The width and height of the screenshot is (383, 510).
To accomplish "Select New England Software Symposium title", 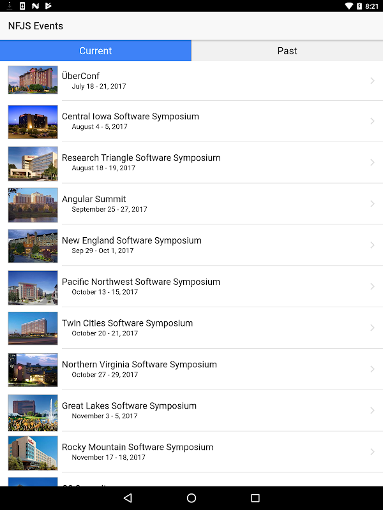I will tap(131, 240).
